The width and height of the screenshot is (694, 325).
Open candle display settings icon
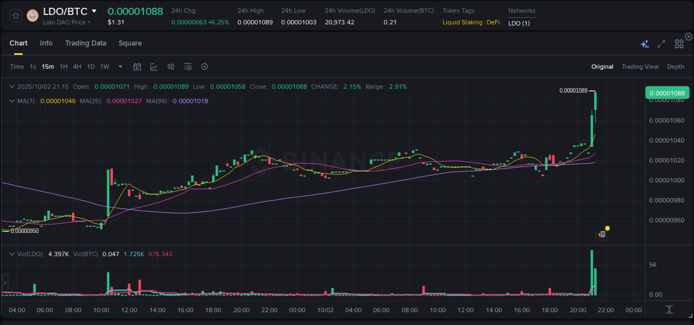coord(170,67)
